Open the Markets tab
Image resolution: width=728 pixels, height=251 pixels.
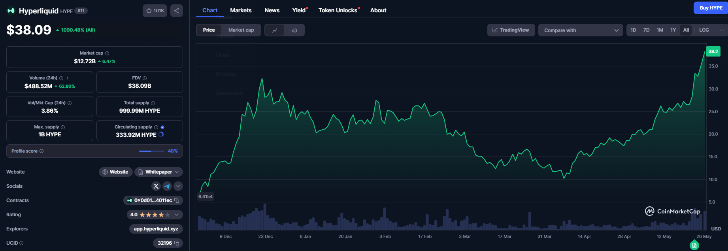click(x=241, y=10)
